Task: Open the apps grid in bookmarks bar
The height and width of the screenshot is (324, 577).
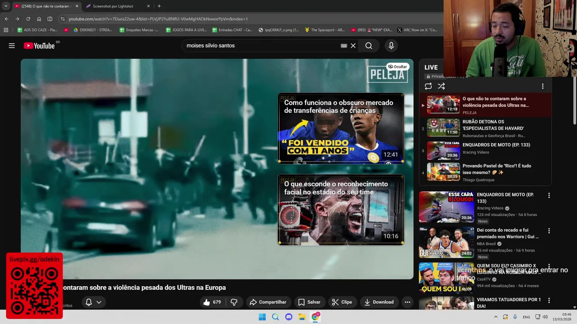Action: coord(6,30)
